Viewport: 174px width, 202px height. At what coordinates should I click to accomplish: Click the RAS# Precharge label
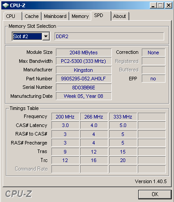point(29,143)
